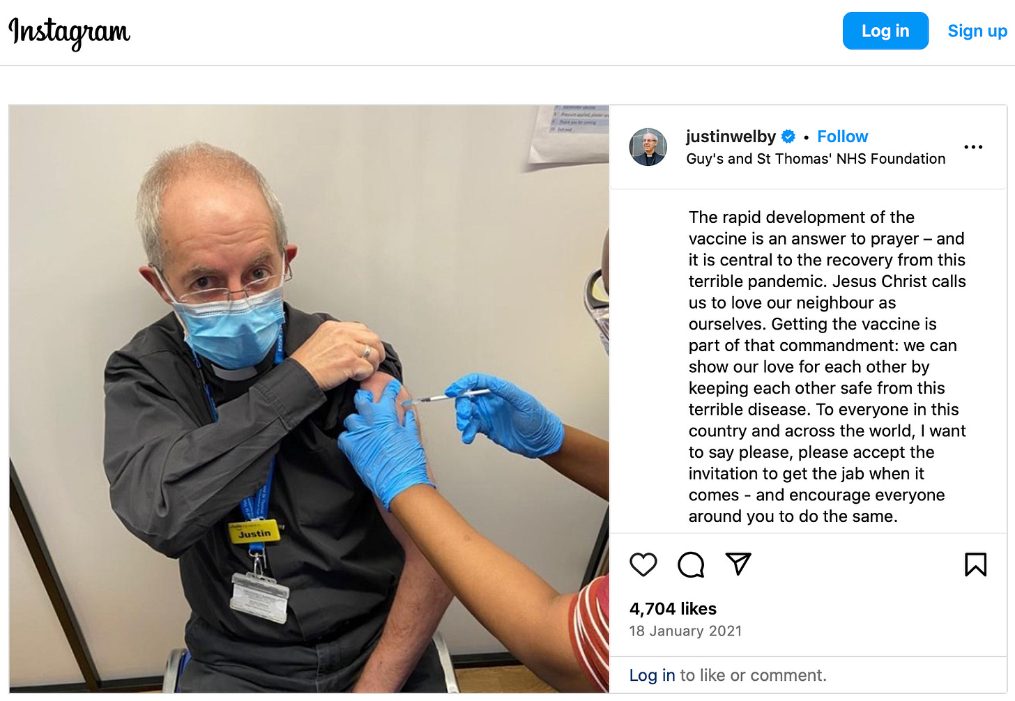The width and height of the screenshot is (1015, 701).
Task: Click the heart Like icon
Action: click(643, 564)
